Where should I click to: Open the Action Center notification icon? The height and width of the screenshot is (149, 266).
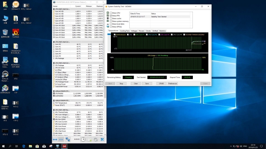click(262, 146)
